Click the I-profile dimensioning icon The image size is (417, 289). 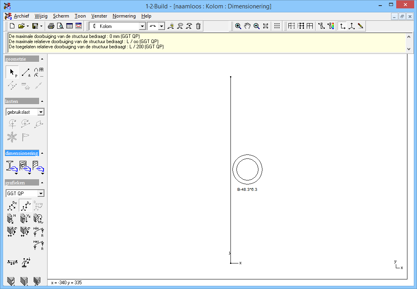tap(11, 166)
